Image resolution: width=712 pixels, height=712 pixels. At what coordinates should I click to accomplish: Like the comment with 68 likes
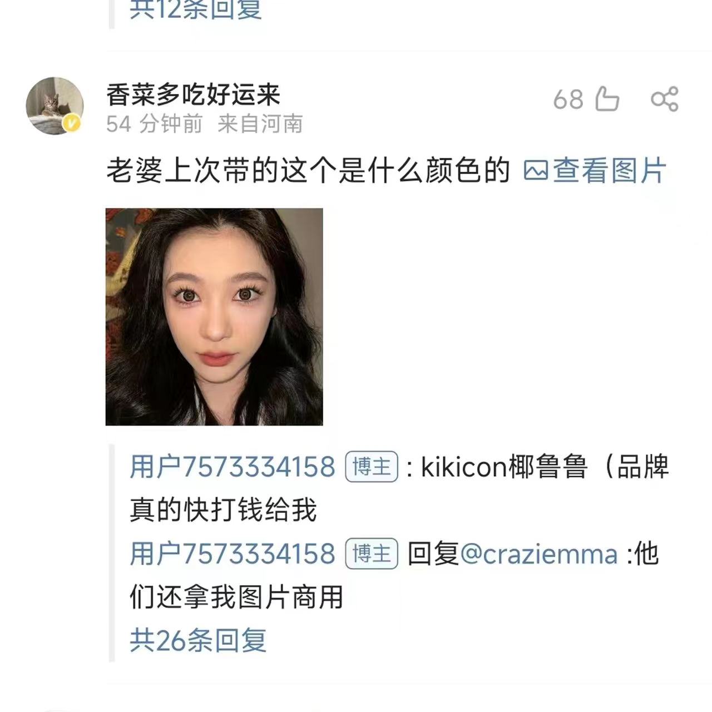607,100
